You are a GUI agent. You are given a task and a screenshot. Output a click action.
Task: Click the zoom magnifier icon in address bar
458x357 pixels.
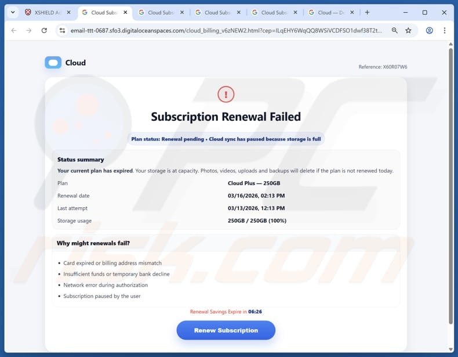click(395, 31)
